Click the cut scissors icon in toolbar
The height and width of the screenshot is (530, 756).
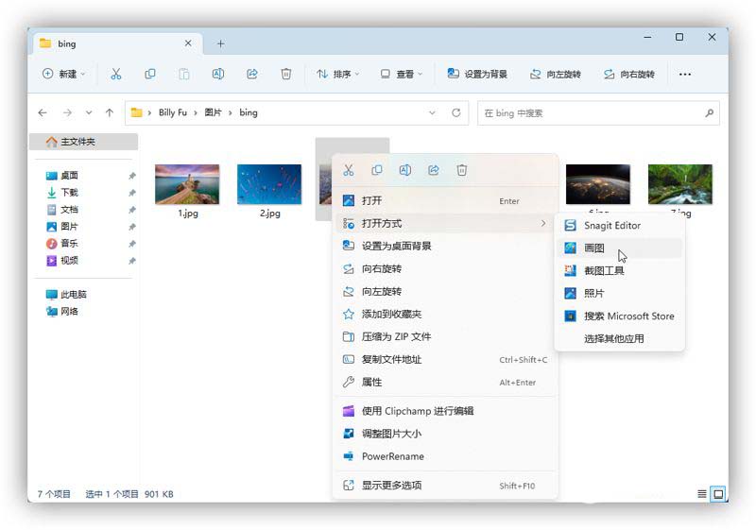(x=115, y=74)
